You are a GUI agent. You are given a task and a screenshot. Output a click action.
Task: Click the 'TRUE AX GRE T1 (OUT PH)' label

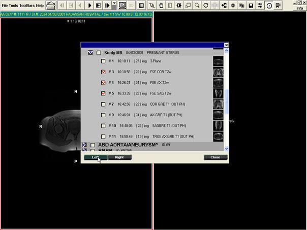point(173,137)
